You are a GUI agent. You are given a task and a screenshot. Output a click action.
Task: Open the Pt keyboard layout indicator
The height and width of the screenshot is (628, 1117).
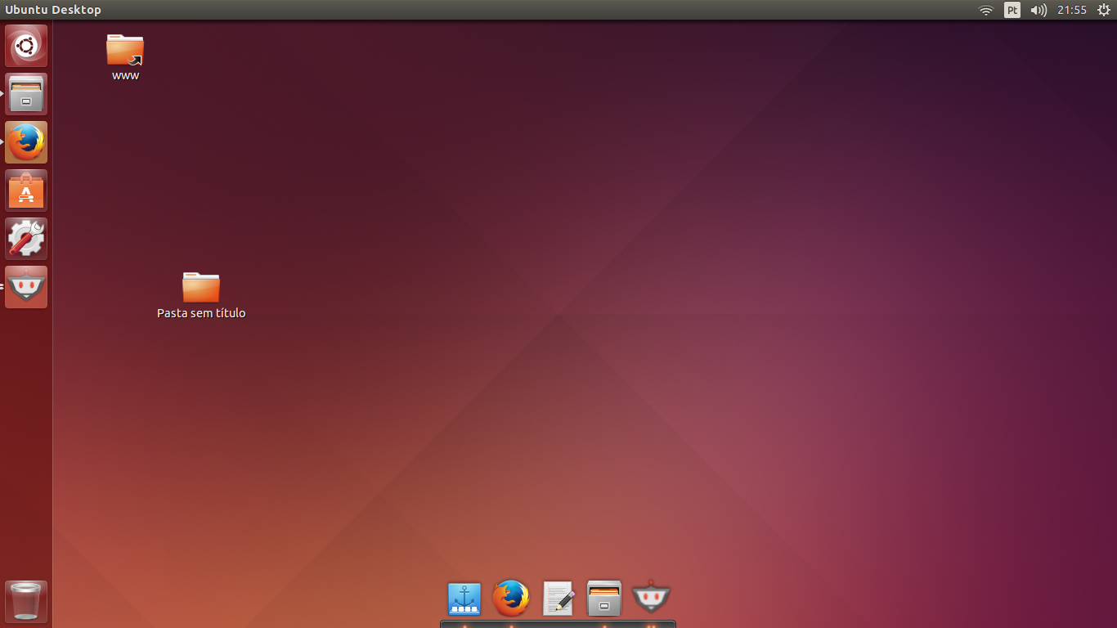coord(1012,11)
